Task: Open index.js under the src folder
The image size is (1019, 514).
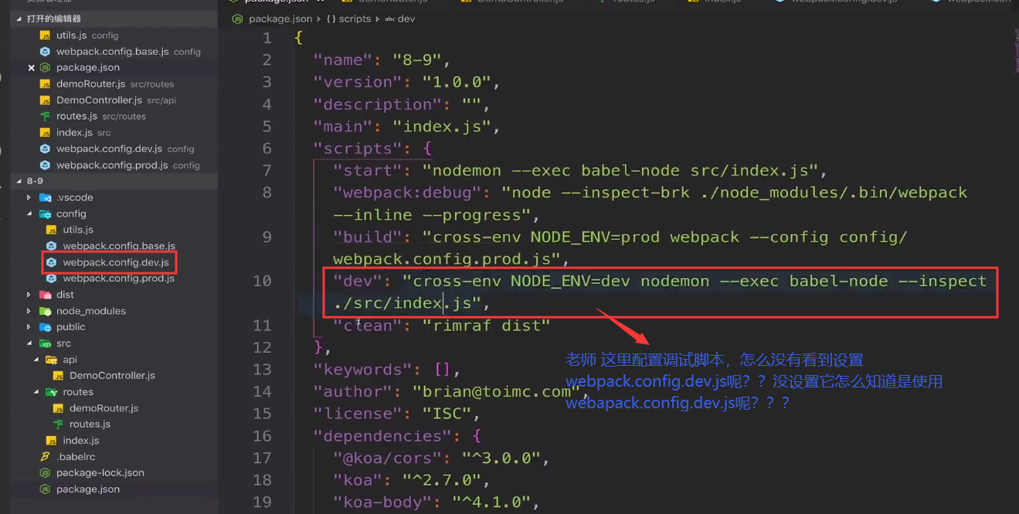Action: coord(81,441)
